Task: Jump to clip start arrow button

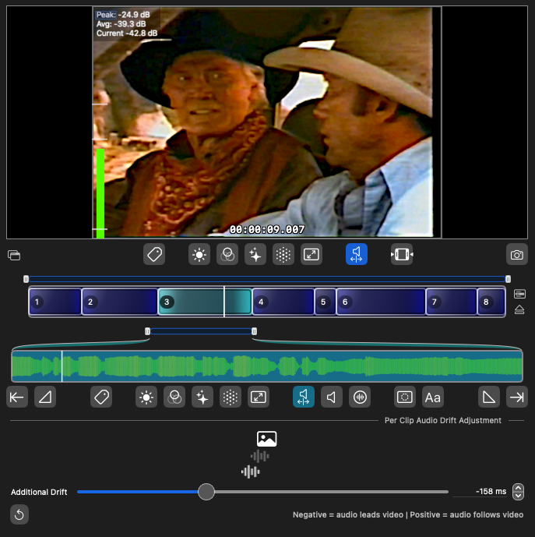Action: 17,397
